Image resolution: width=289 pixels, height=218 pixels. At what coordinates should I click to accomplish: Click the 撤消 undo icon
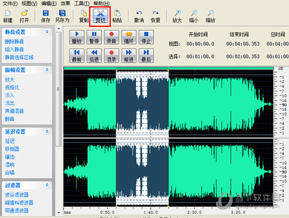(x=139, y=16)
